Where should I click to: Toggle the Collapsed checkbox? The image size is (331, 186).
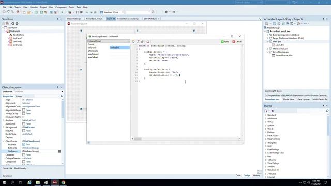24,155
